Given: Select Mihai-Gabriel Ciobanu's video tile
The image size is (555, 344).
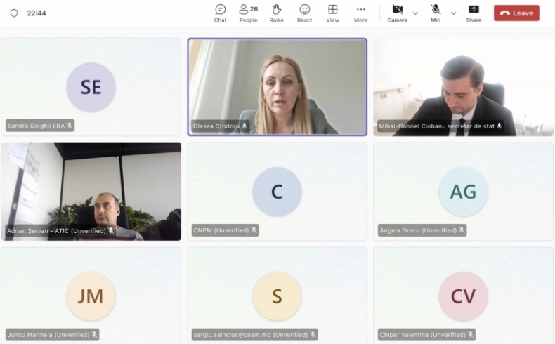Looking at the screenshot, I should pyautogui.click(x=463, y=87).
